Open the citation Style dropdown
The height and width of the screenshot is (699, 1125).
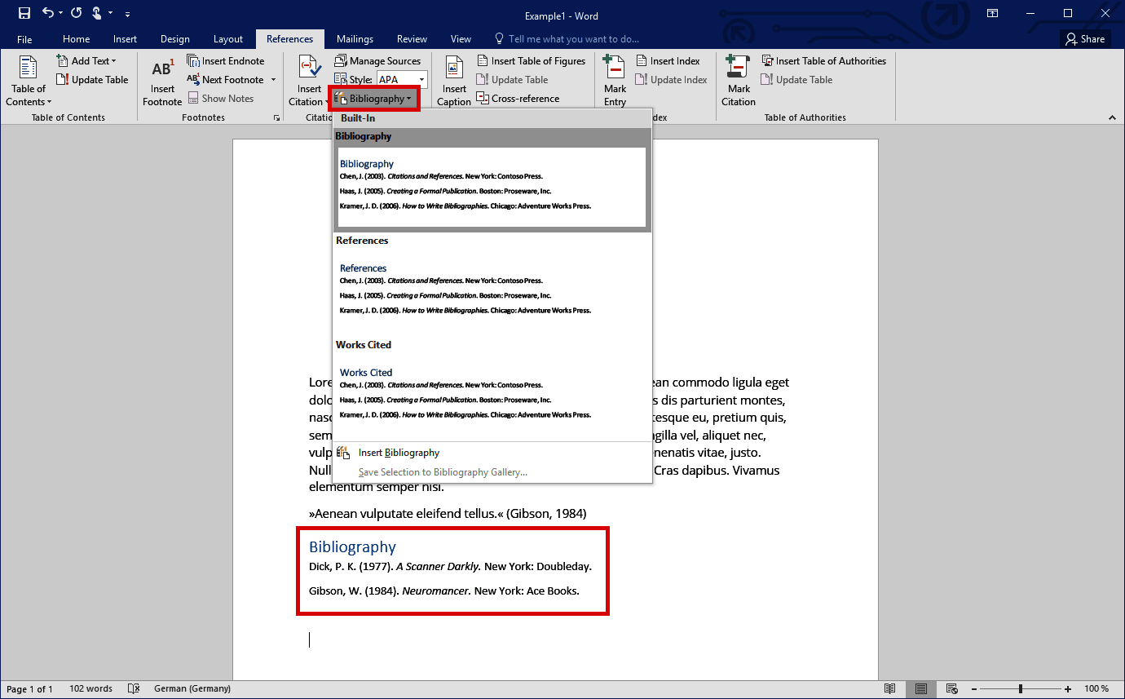(x=421, y=79)
